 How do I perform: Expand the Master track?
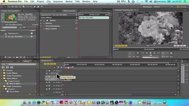pos(54,92)
